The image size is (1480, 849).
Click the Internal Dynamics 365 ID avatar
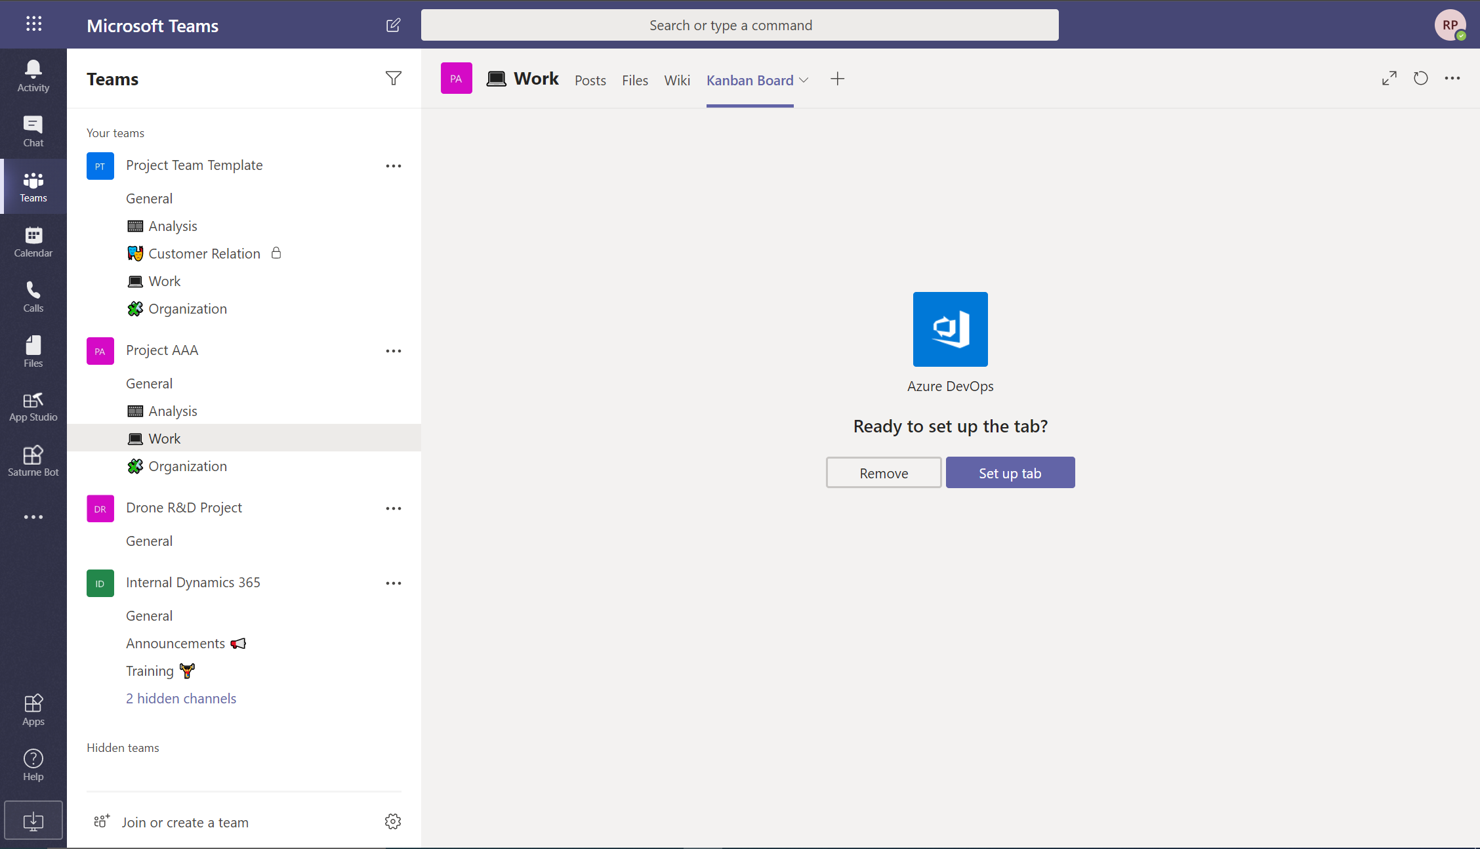[100, 583]
